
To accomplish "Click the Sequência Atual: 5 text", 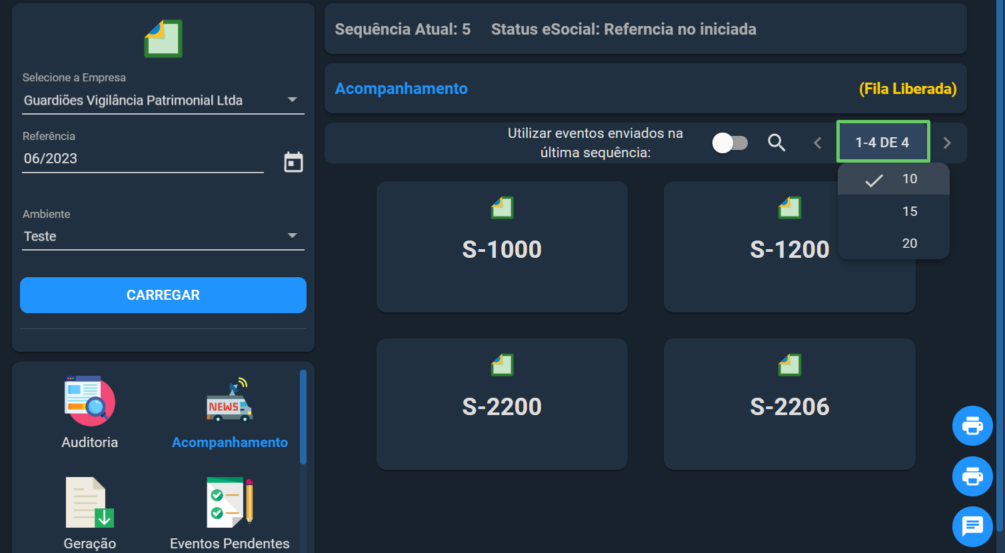I will (x=403, y=29).
